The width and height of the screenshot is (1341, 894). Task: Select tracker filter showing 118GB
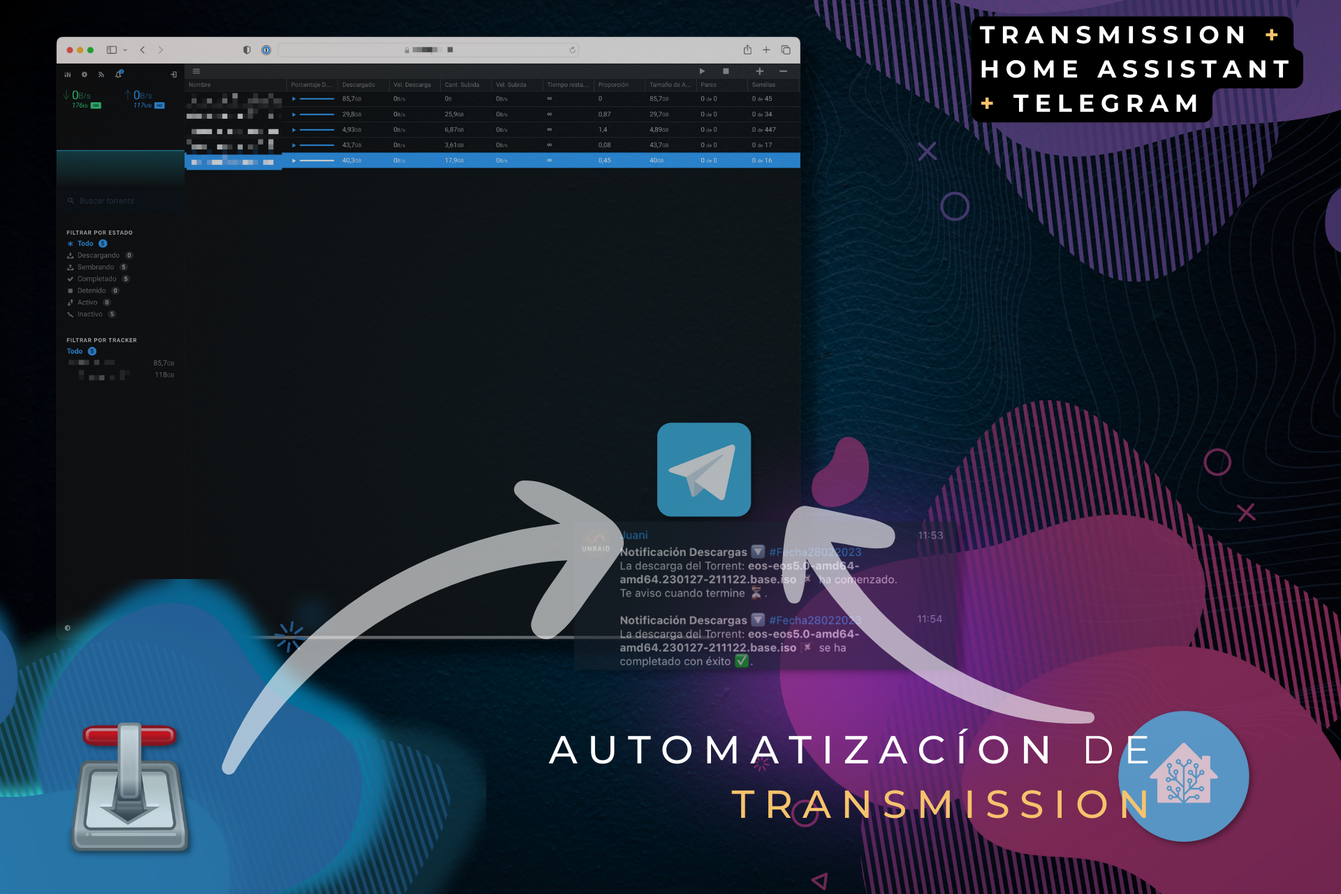coord(121,375)
